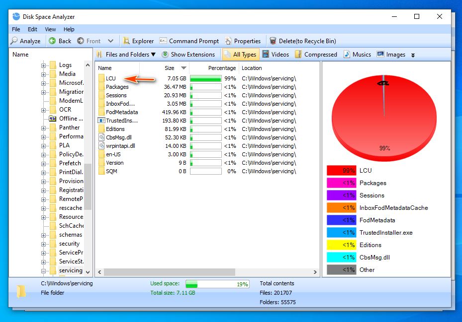Sort by the Location column header
The image size is (462, 322).
pos(278,68)
